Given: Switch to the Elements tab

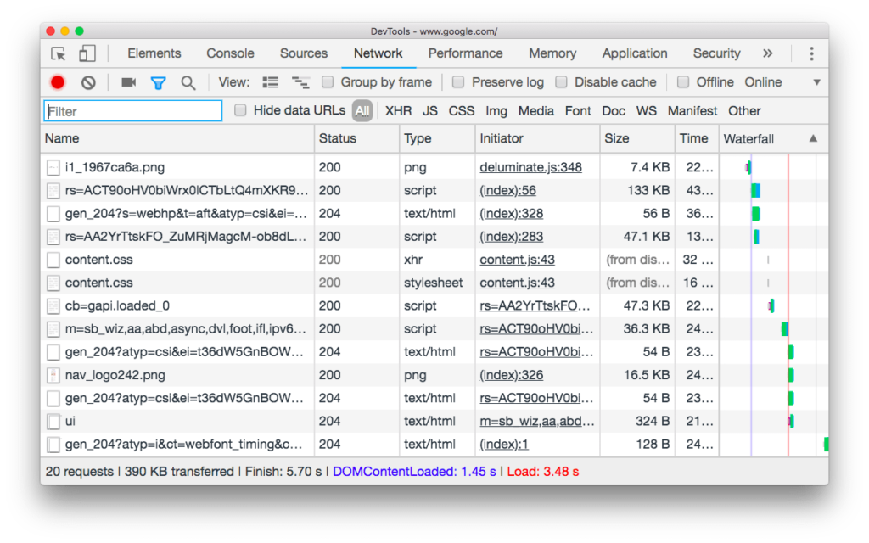Looking at the screenshot, I should [154, 53].
